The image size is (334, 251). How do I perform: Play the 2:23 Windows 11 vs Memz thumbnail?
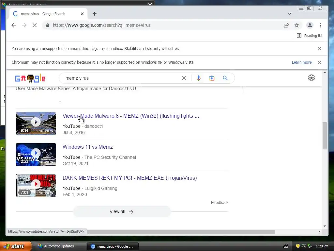[36, 155]
